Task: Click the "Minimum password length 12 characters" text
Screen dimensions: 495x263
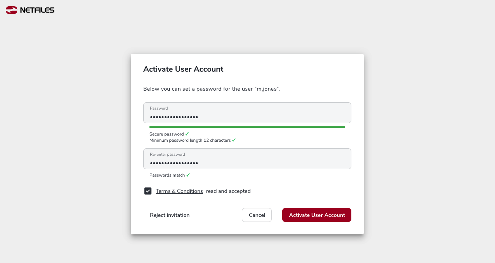Action: click(190, 140)
